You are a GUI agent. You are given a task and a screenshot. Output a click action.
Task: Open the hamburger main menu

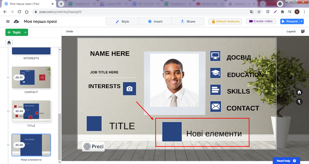click(8, 21)
